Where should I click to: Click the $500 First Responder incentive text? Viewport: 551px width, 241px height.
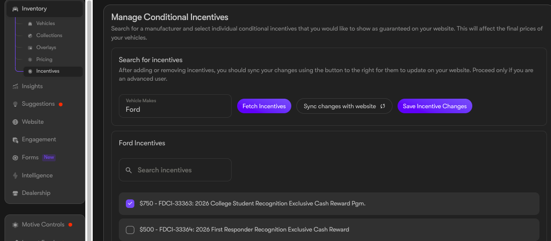(244, 230)
